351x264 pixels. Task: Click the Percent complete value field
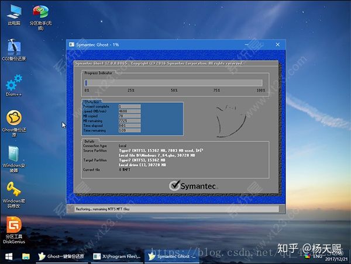tap(129, 106)
